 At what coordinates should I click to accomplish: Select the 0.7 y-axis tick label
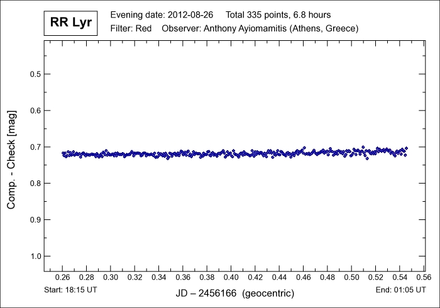point(36,147)
